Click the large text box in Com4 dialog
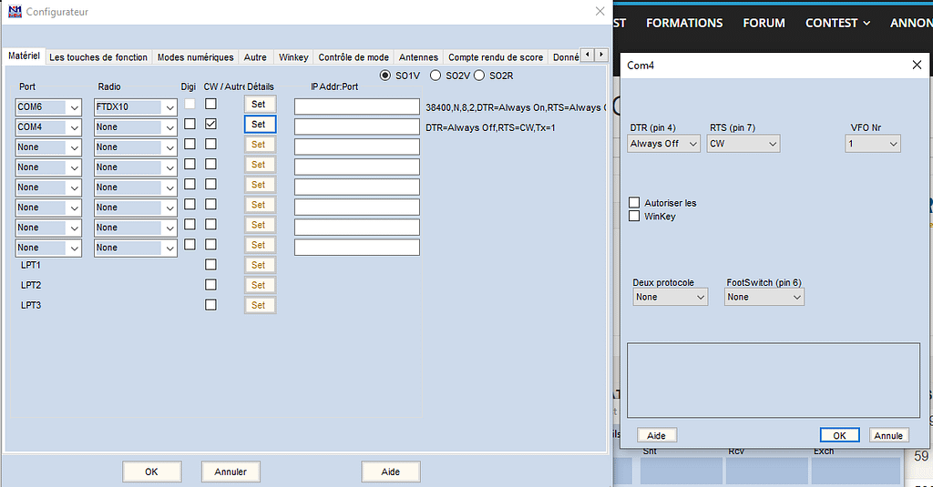The width and height of the screenshot is (933, 487). click(773, 380)
